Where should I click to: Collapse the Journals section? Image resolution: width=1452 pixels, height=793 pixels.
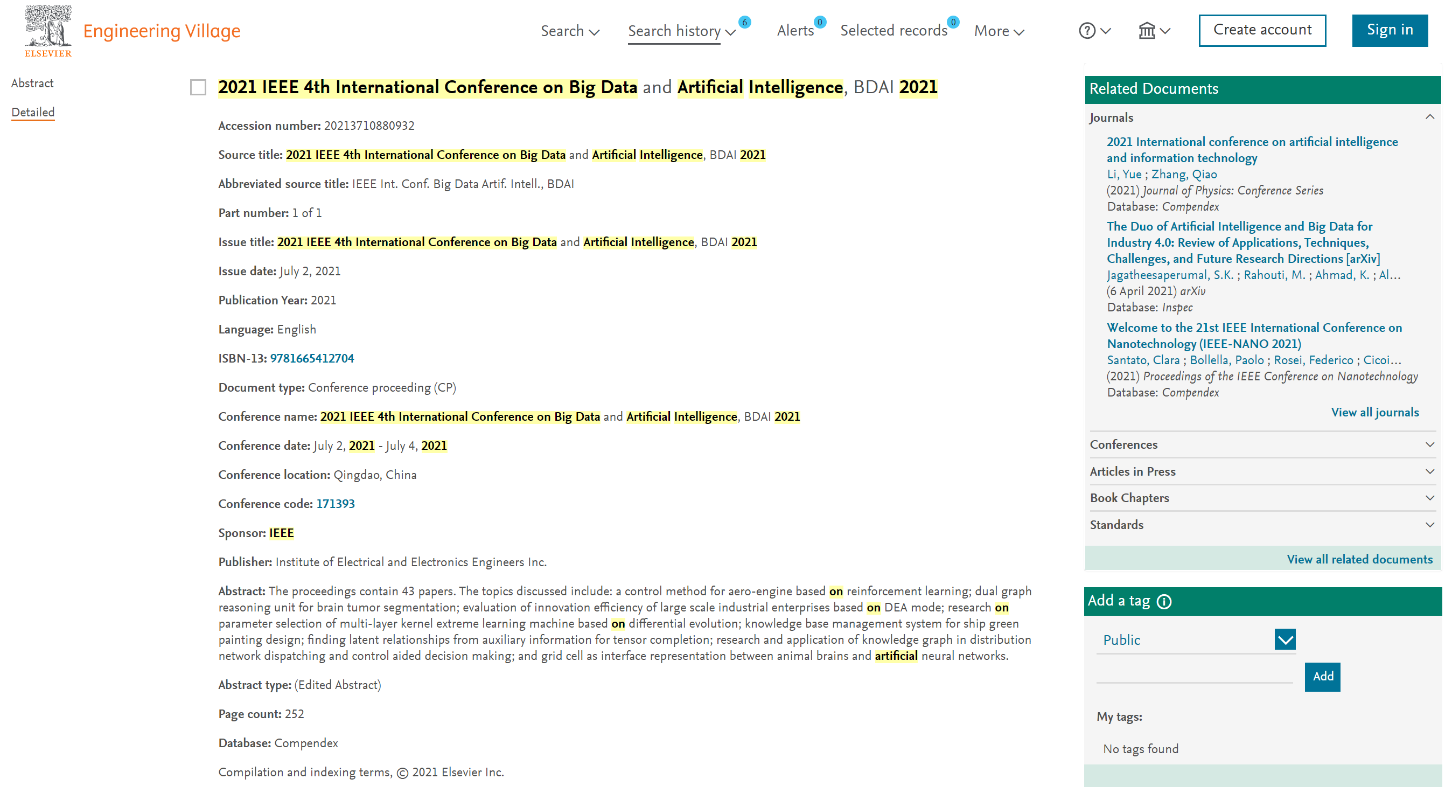pyautogui.click(x=1429, y=117)
